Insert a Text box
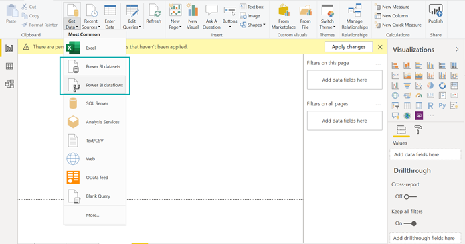 pos(252,7)
